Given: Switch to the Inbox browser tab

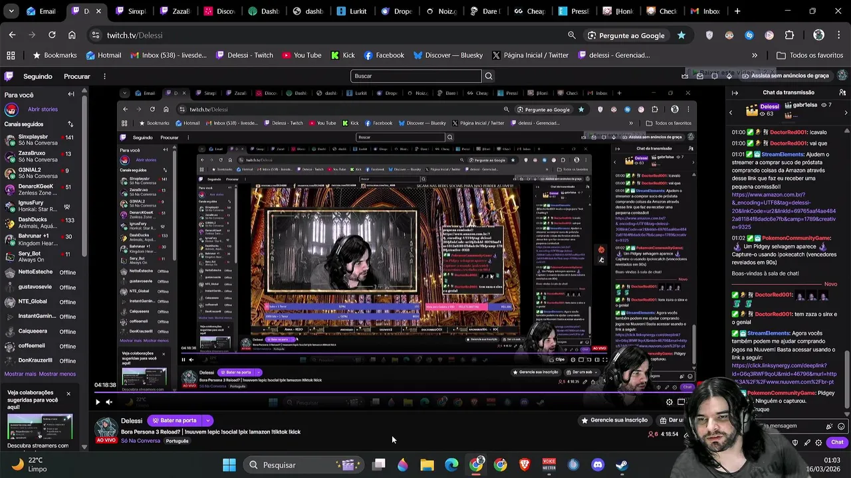Looking at the screenshot, I should (x=705, y=11).
